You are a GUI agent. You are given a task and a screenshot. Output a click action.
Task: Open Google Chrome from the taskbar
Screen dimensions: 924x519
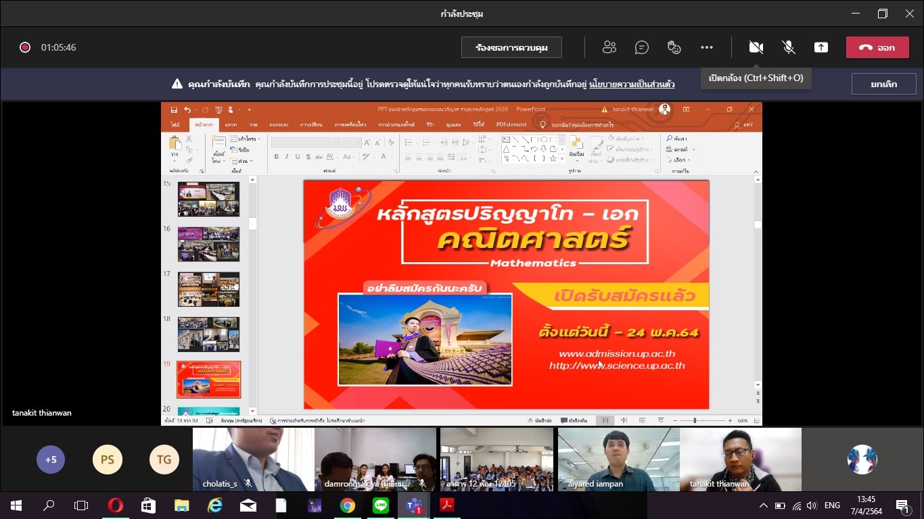tap(348, 505)
